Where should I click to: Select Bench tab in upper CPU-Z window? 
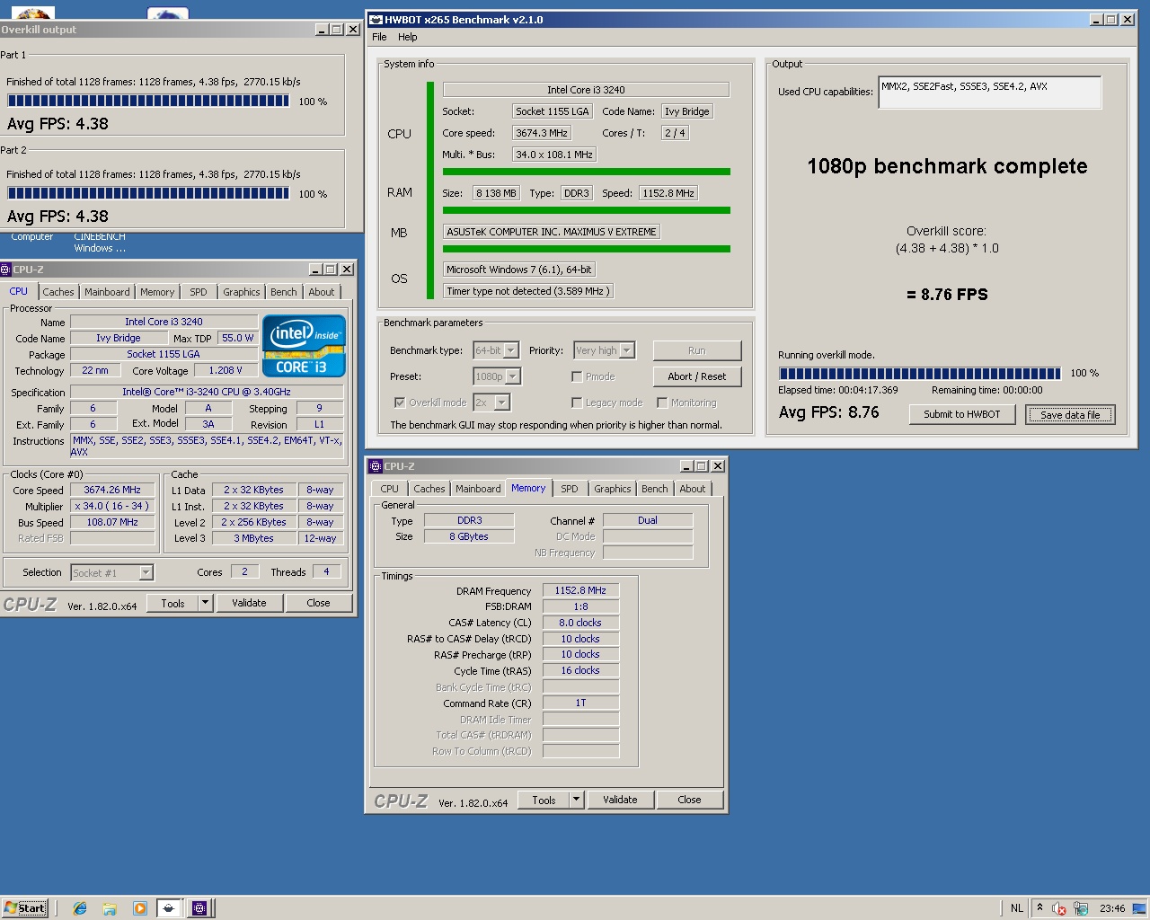(x=284, y=292)
